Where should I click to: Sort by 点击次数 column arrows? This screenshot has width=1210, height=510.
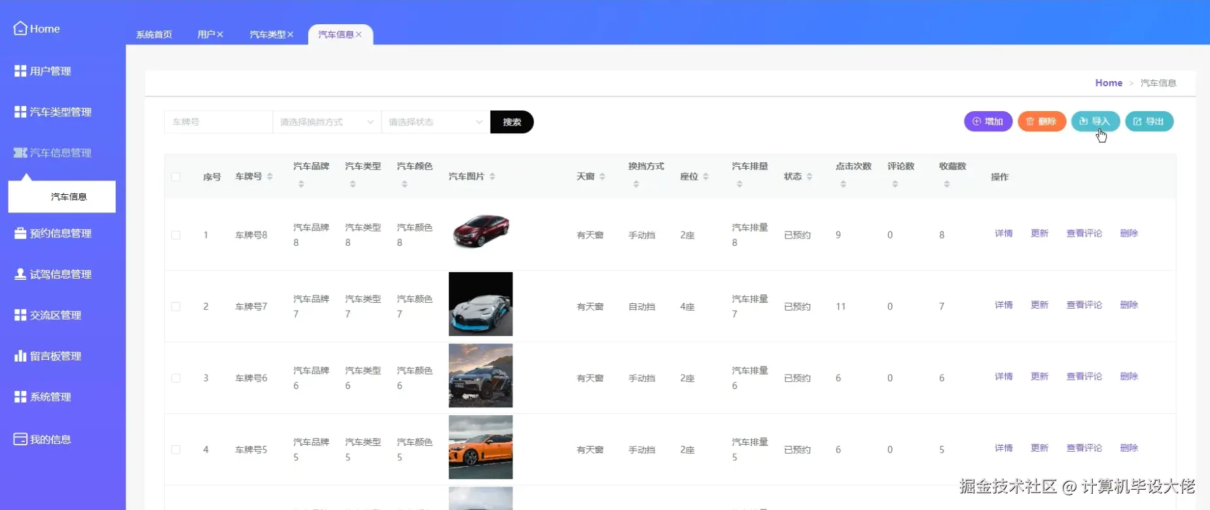pos(844,184)
